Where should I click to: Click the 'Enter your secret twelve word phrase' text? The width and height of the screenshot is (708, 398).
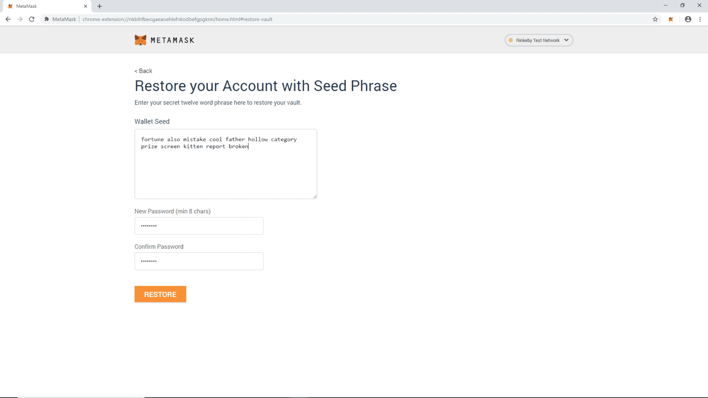(x=218, y=103)
